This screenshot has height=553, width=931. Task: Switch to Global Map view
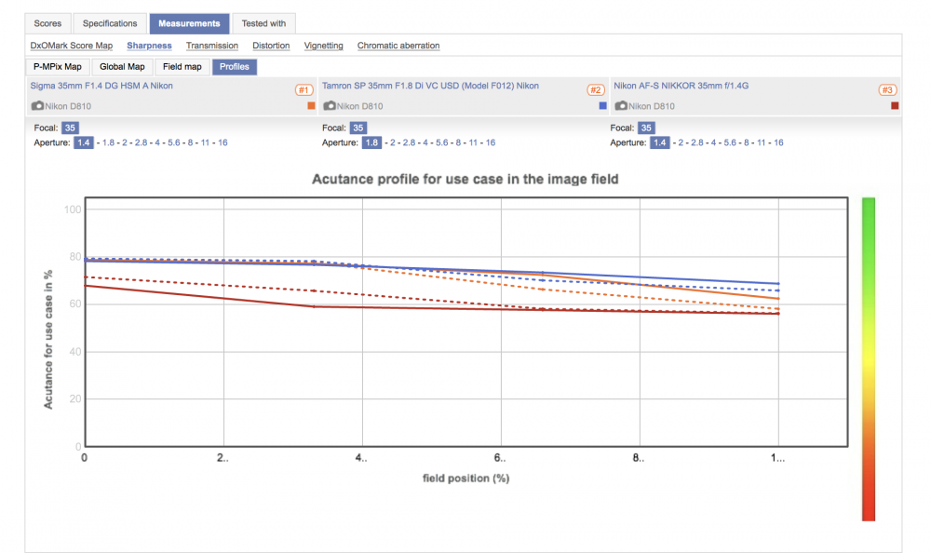point(122,66)
